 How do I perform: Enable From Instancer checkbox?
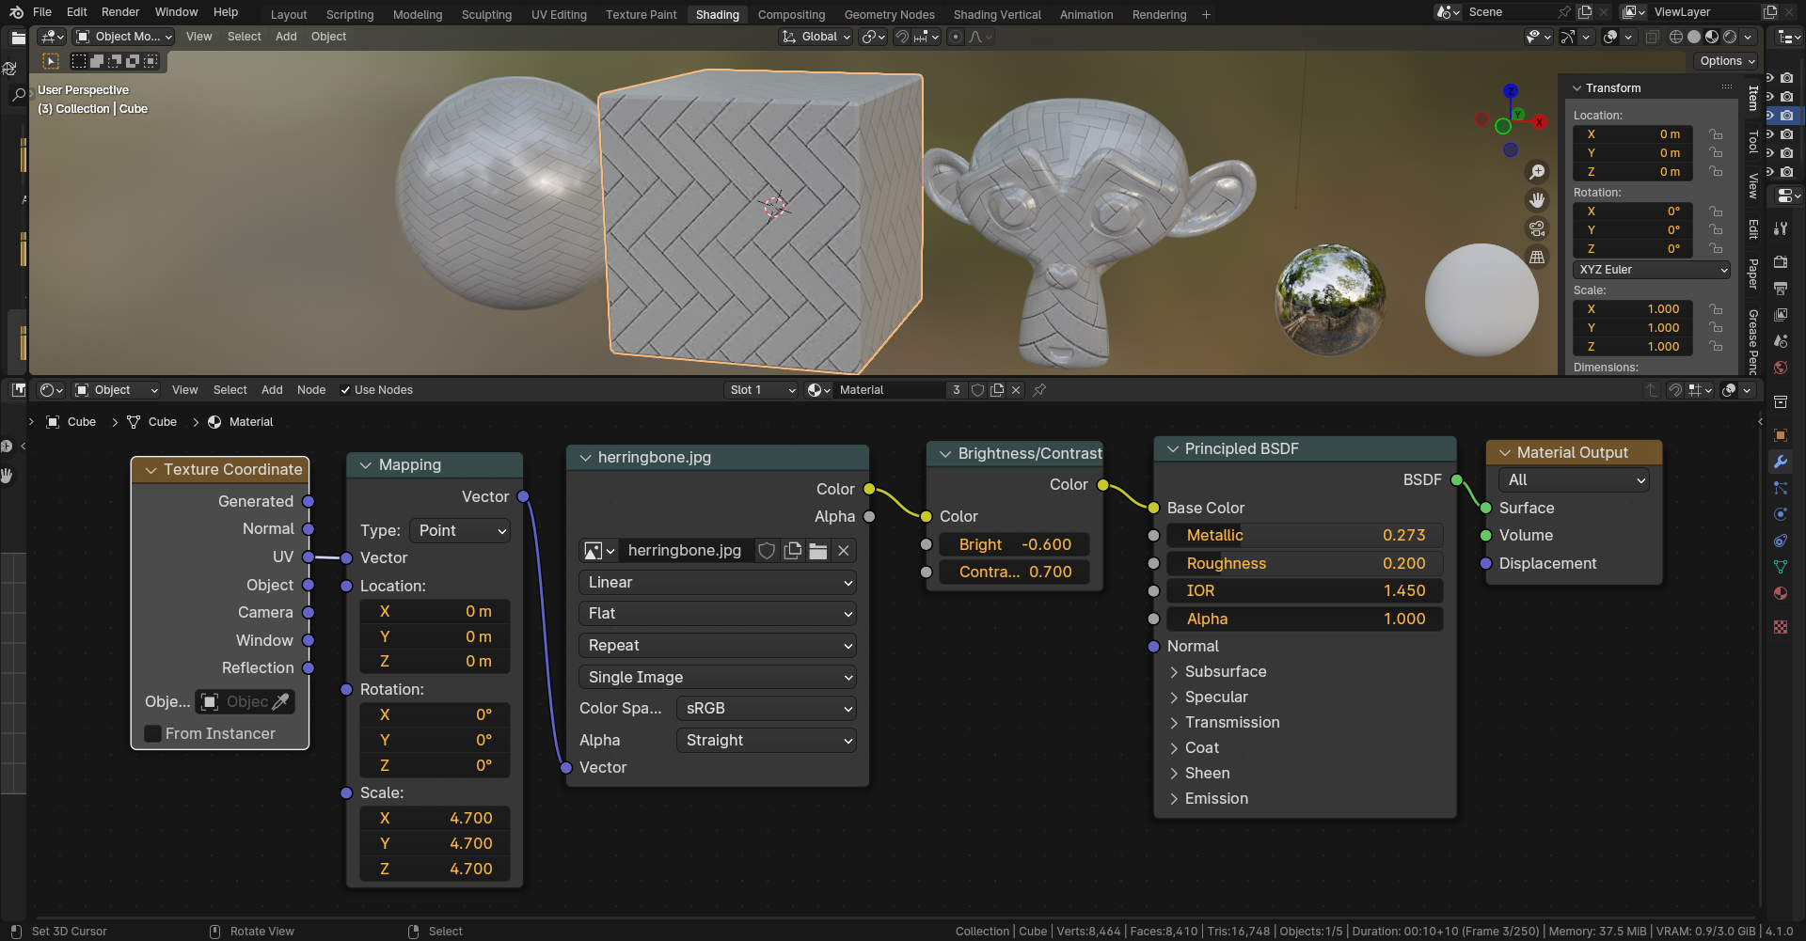click(x=152, y=734)
